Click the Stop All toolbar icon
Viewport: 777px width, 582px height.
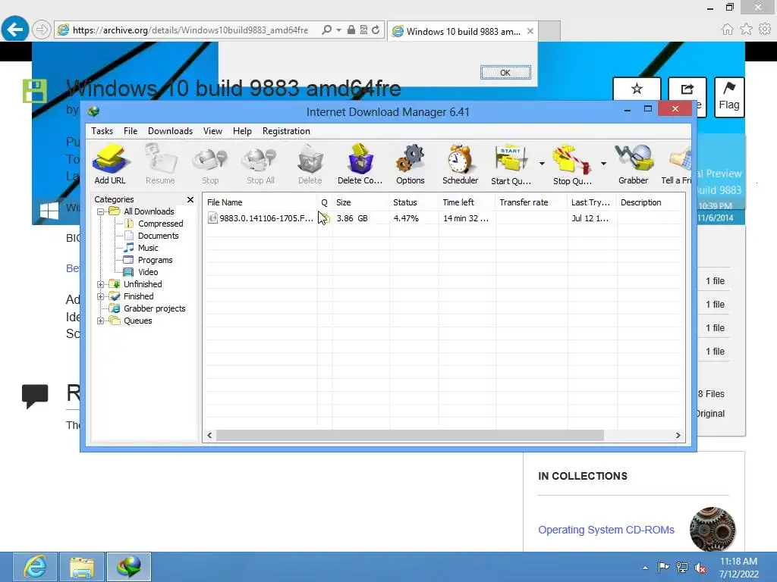[260, 164]
